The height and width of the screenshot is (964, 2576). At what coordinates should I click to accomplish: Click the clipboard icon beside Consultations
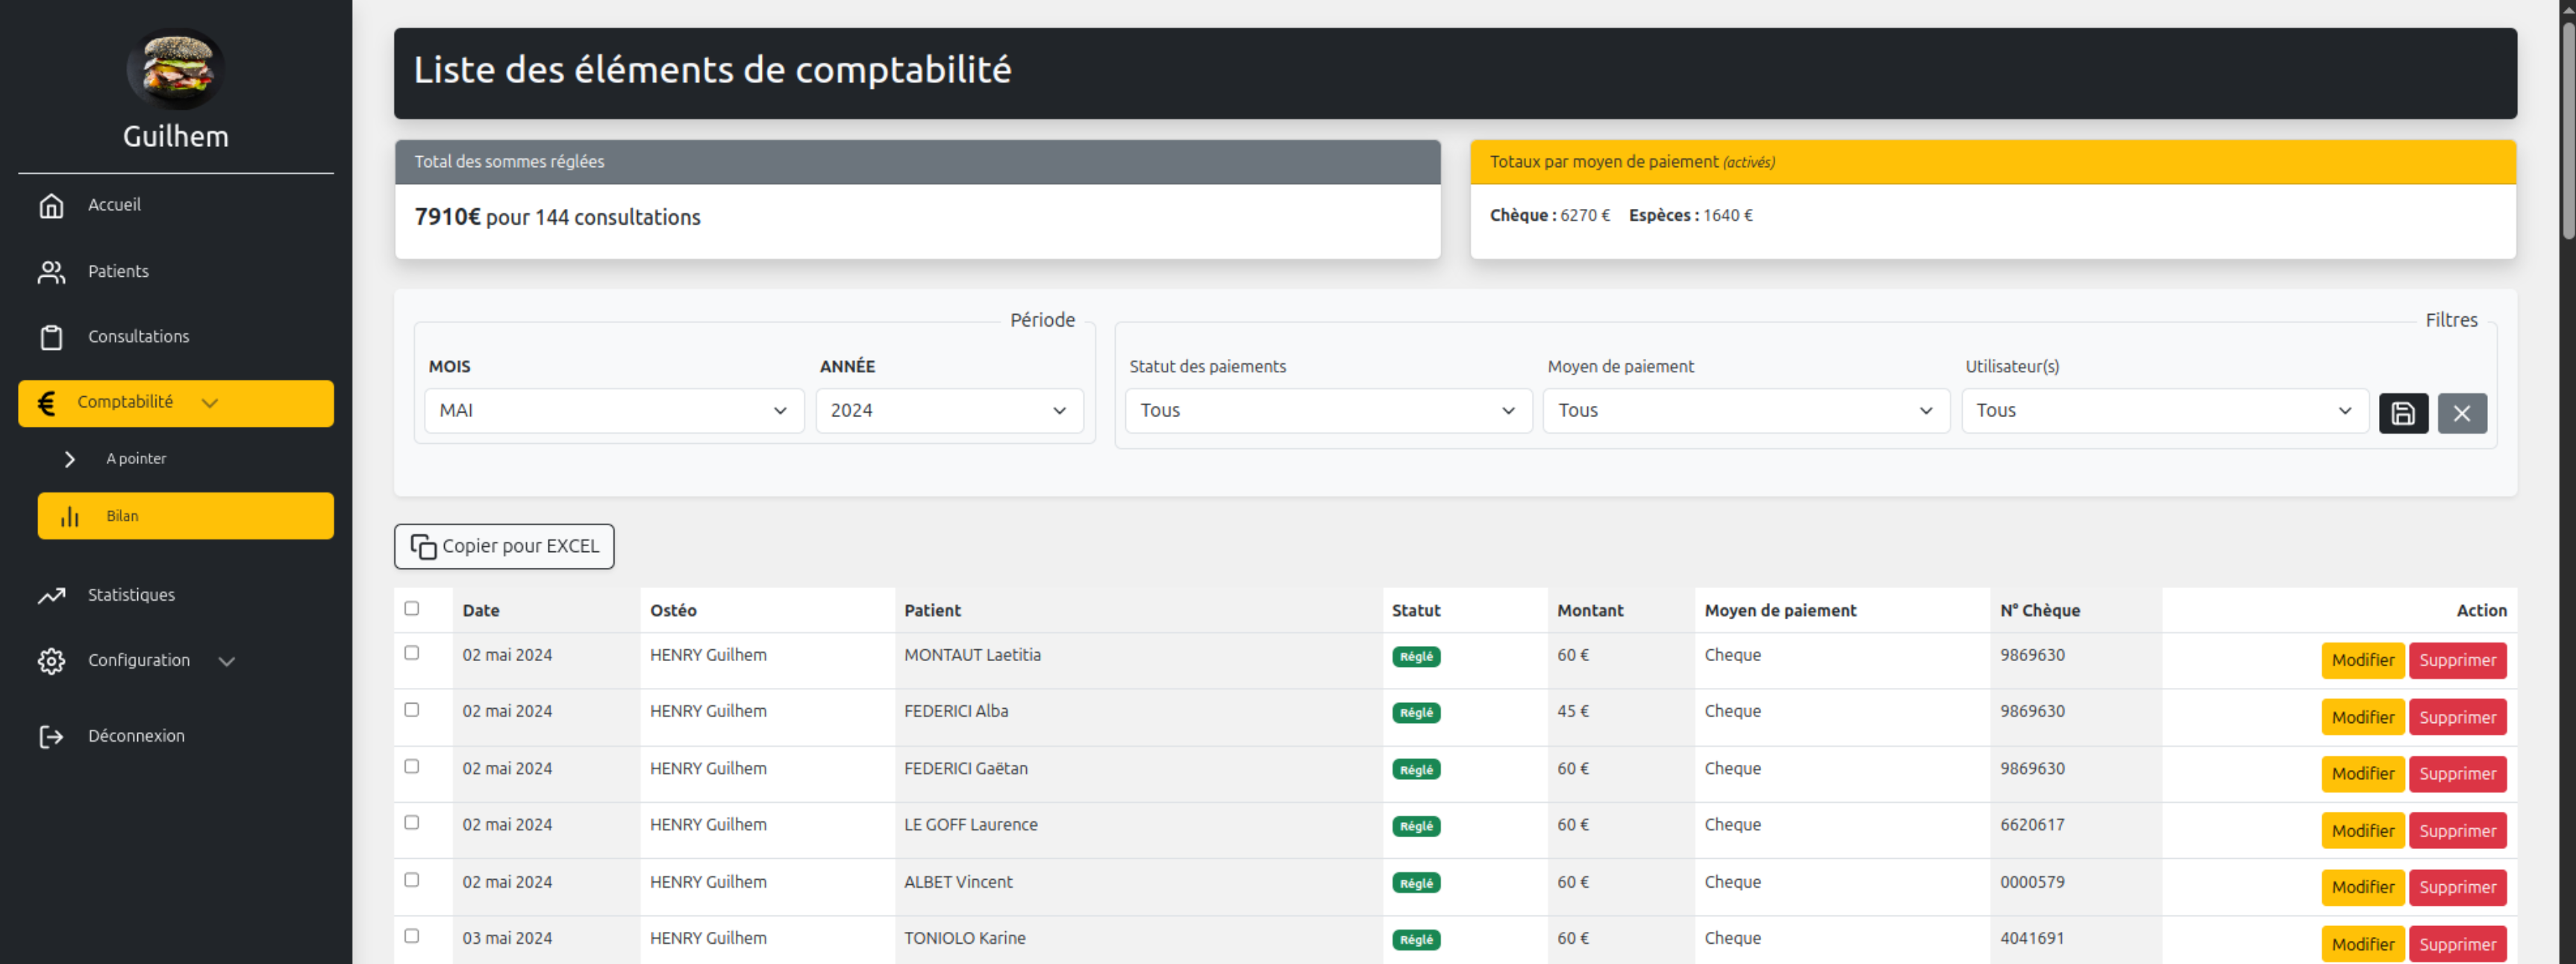(x=51, y=337)
